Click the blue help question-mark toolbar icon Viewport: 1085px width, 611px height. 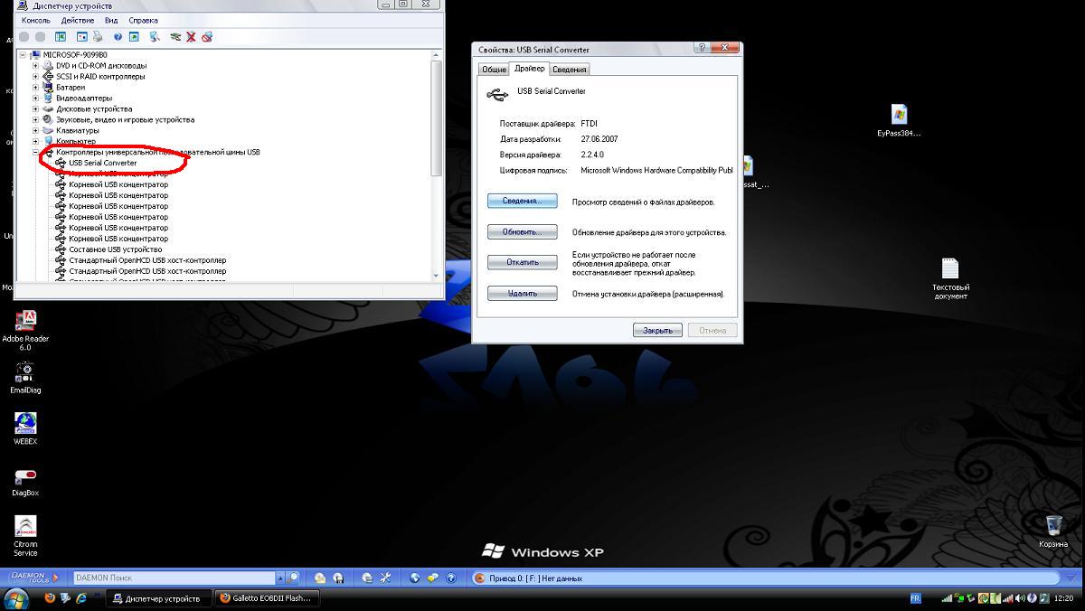coord(118,37)
